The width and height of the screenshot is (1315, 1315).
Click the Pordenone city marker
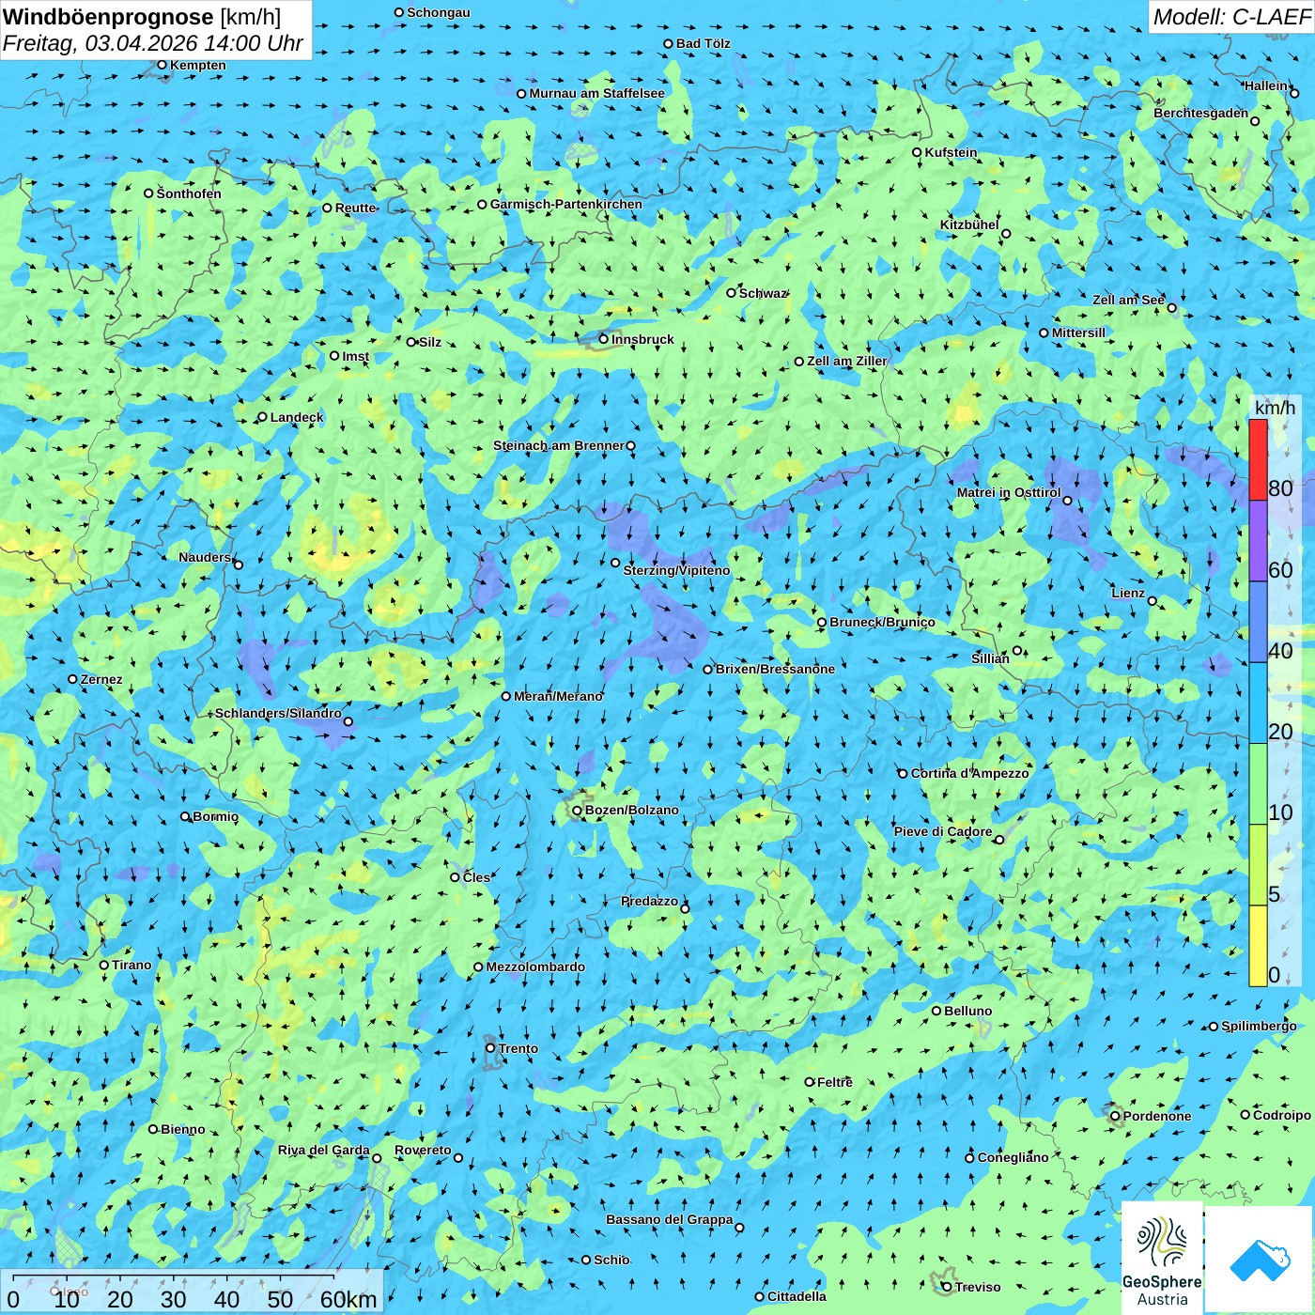click(x=1115, y=1116)
